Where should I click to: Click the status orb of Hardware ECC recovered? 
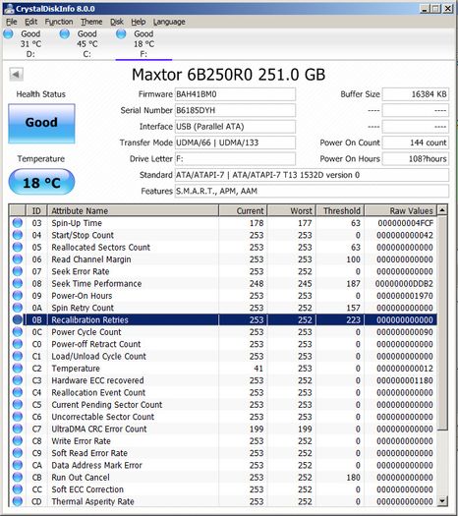click(x=18, y=380)
